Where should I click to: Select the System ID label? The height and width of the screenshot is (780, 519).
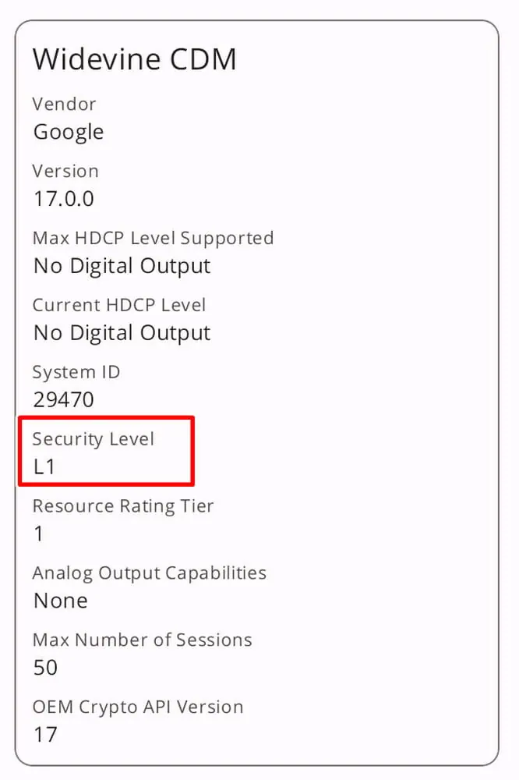76,372
